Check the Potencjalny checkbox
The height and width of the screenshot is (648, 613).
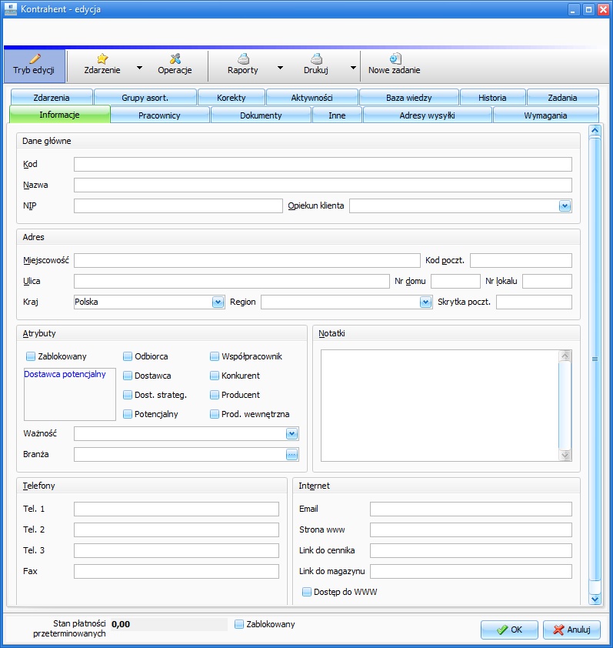[128, 414]
